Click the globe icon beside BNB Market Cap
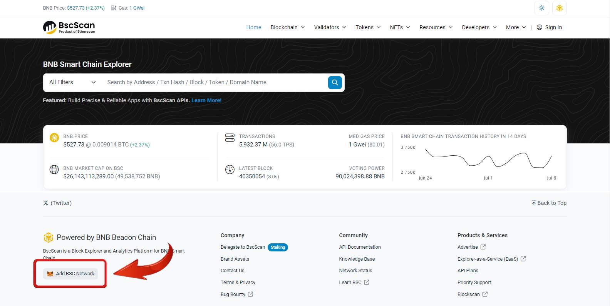The width and height of the screenshot is (610, 306). pos(54,170)
